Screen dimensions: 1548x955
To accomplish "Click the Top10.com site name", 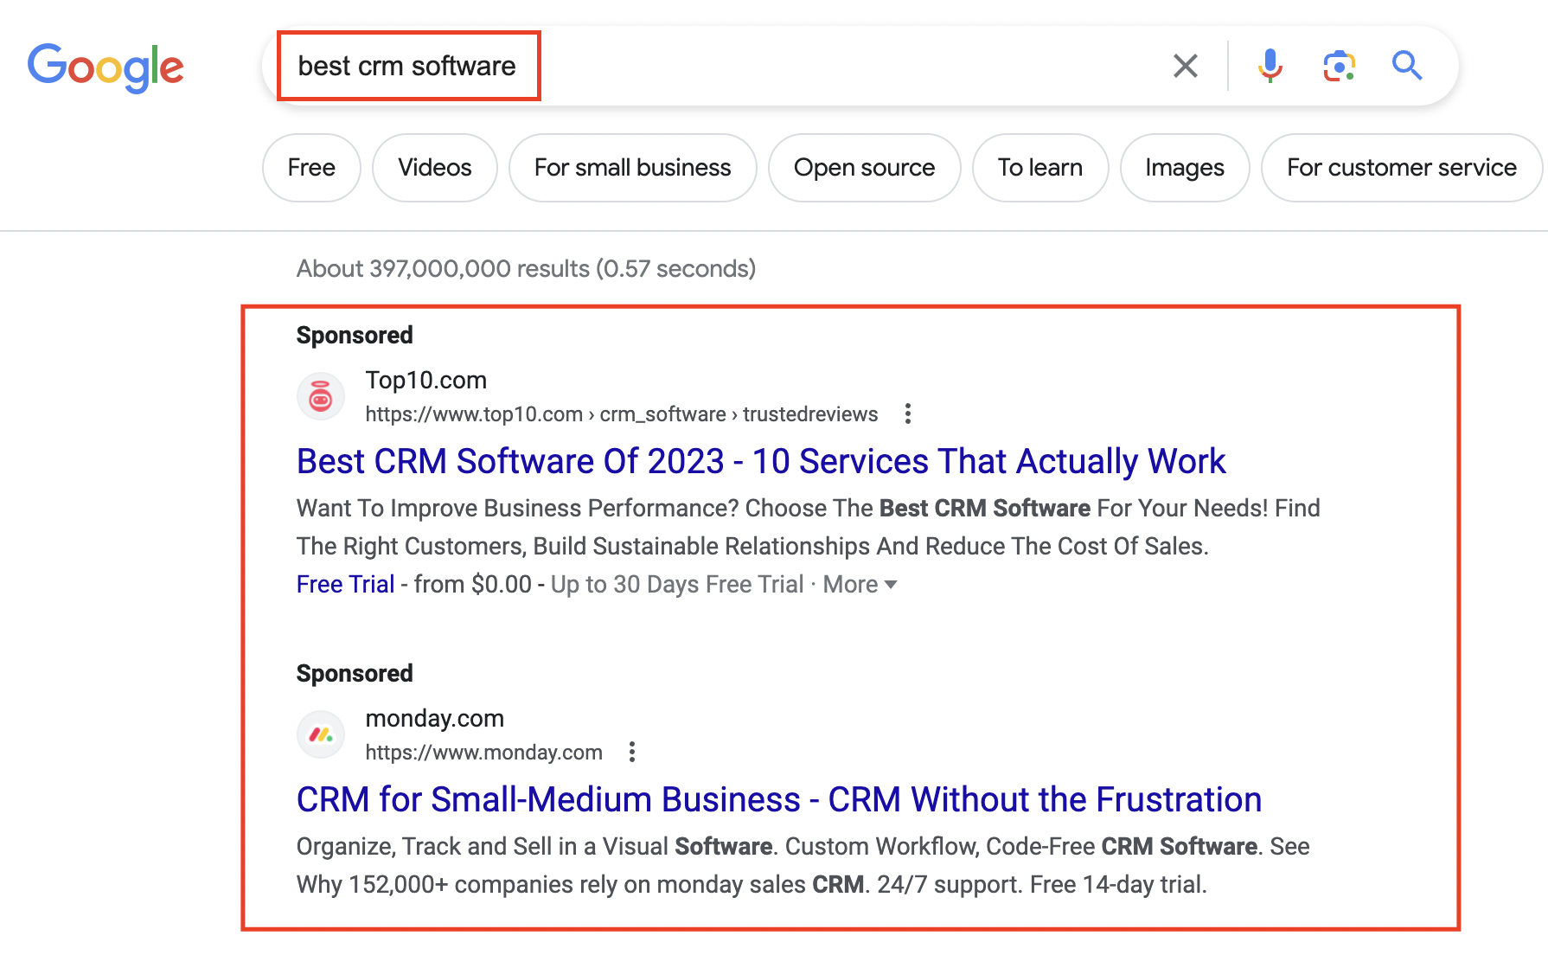I will [426, 381].
